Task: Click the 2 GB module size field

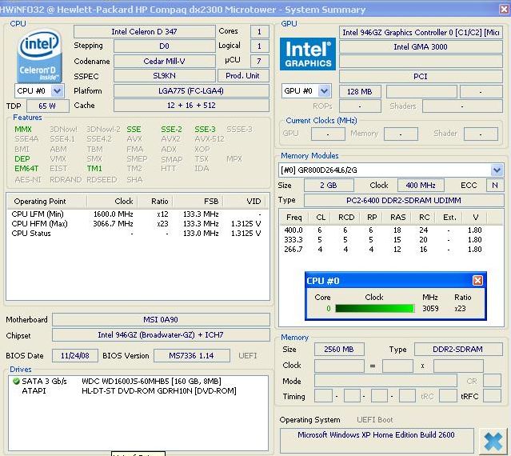Action: (x=329, y=185)
